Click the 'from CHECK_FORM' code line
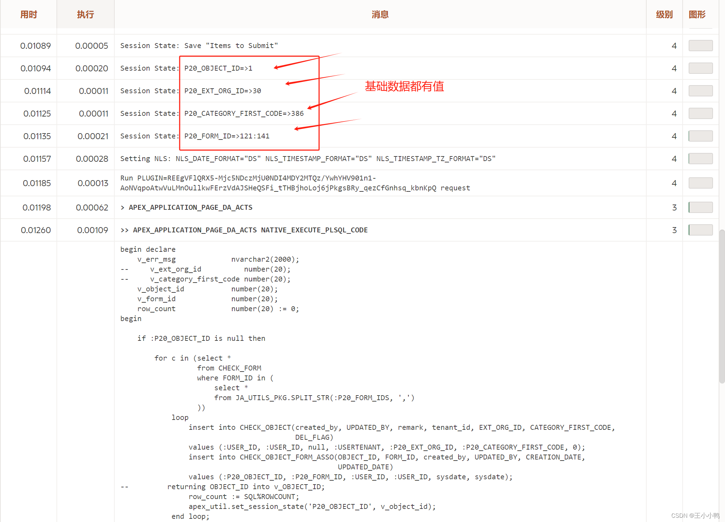The image size is (725, 522). [x=229, y=368]
